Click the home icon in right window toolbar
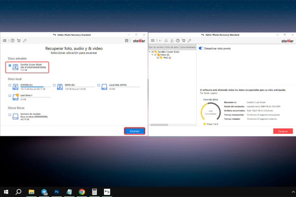 166,40
